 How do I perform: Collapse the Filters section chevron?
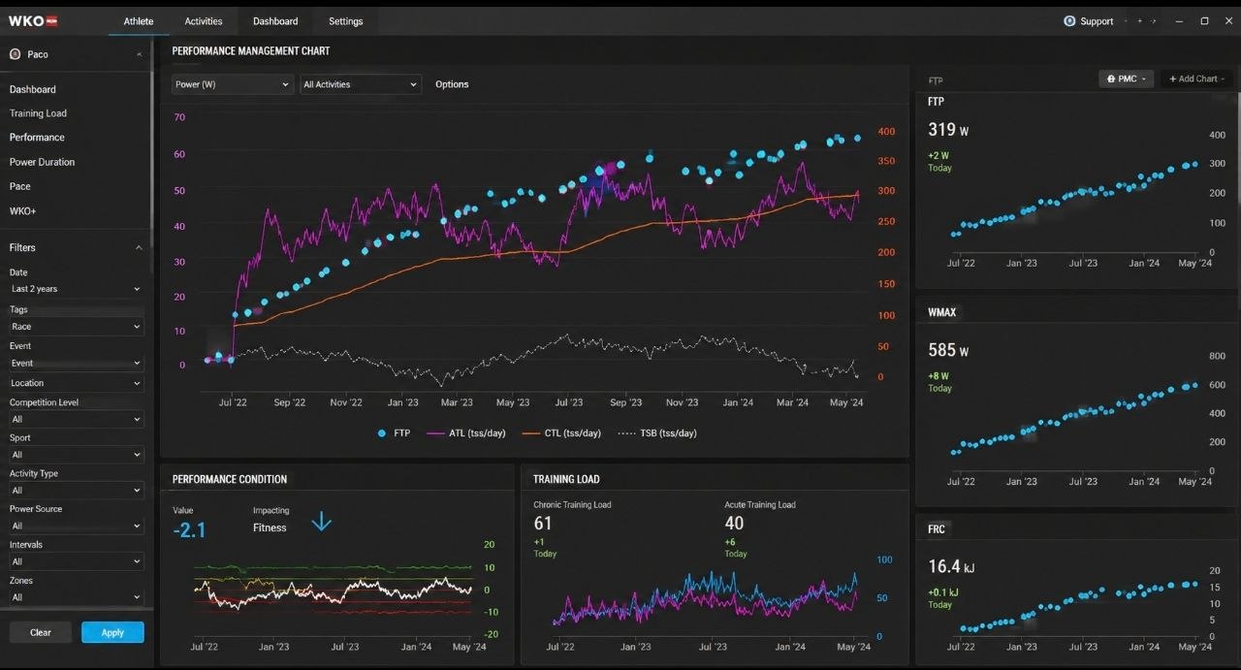139,247
